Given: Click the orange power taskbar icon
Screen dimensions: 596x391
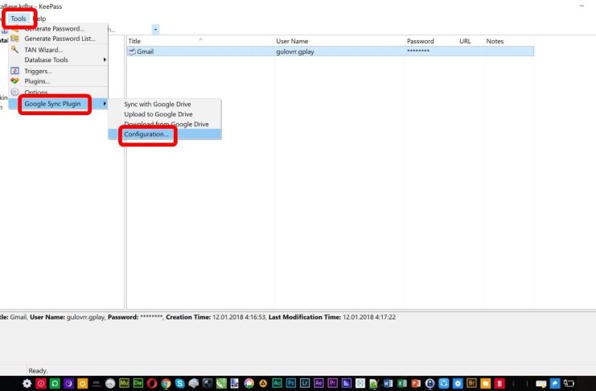Looking at the screenshot, I should pos(83,383).
